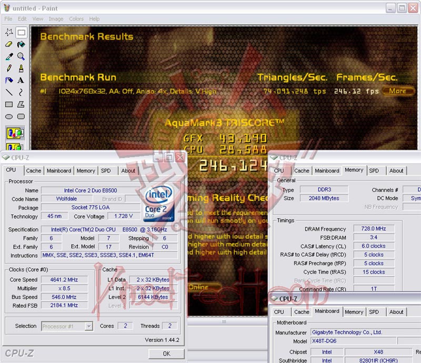Click the Southbridge value 82801IR (ICH9R)

tap(378, 360)
